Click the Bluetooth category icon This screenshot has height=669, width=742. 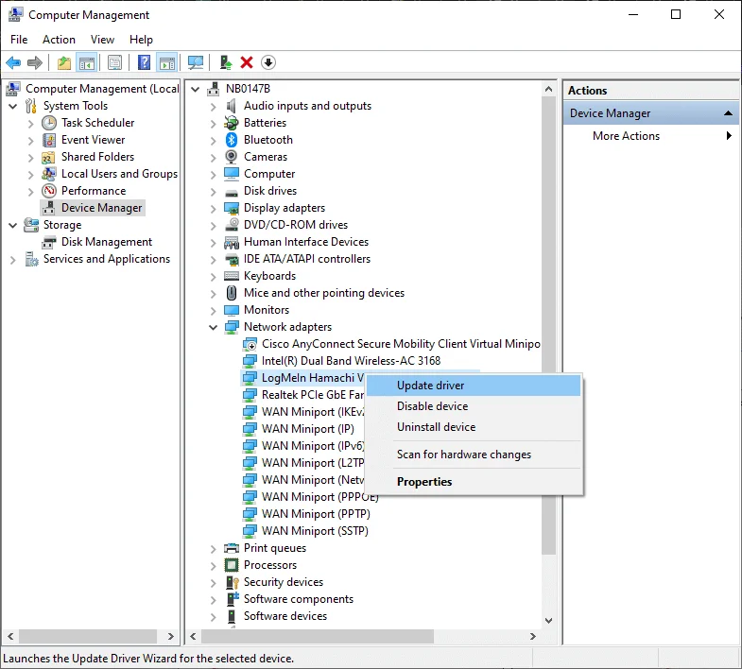coord(232,140)
